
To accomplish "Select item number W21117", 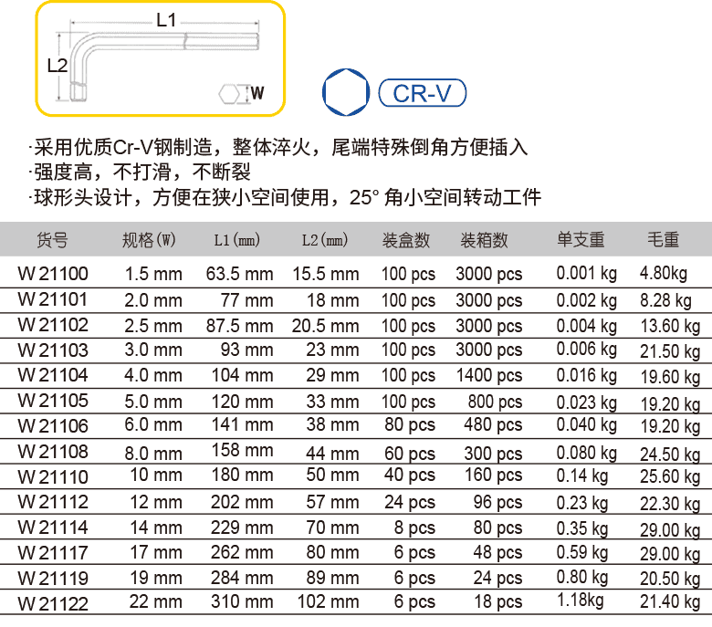I will point(53,553).
